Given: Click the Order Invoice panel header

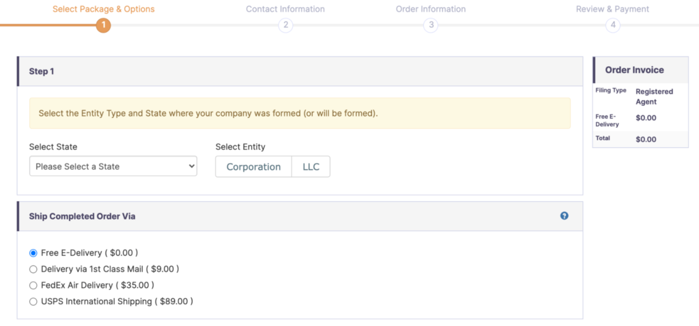Looking at the screenshot, I should point(634,70).
